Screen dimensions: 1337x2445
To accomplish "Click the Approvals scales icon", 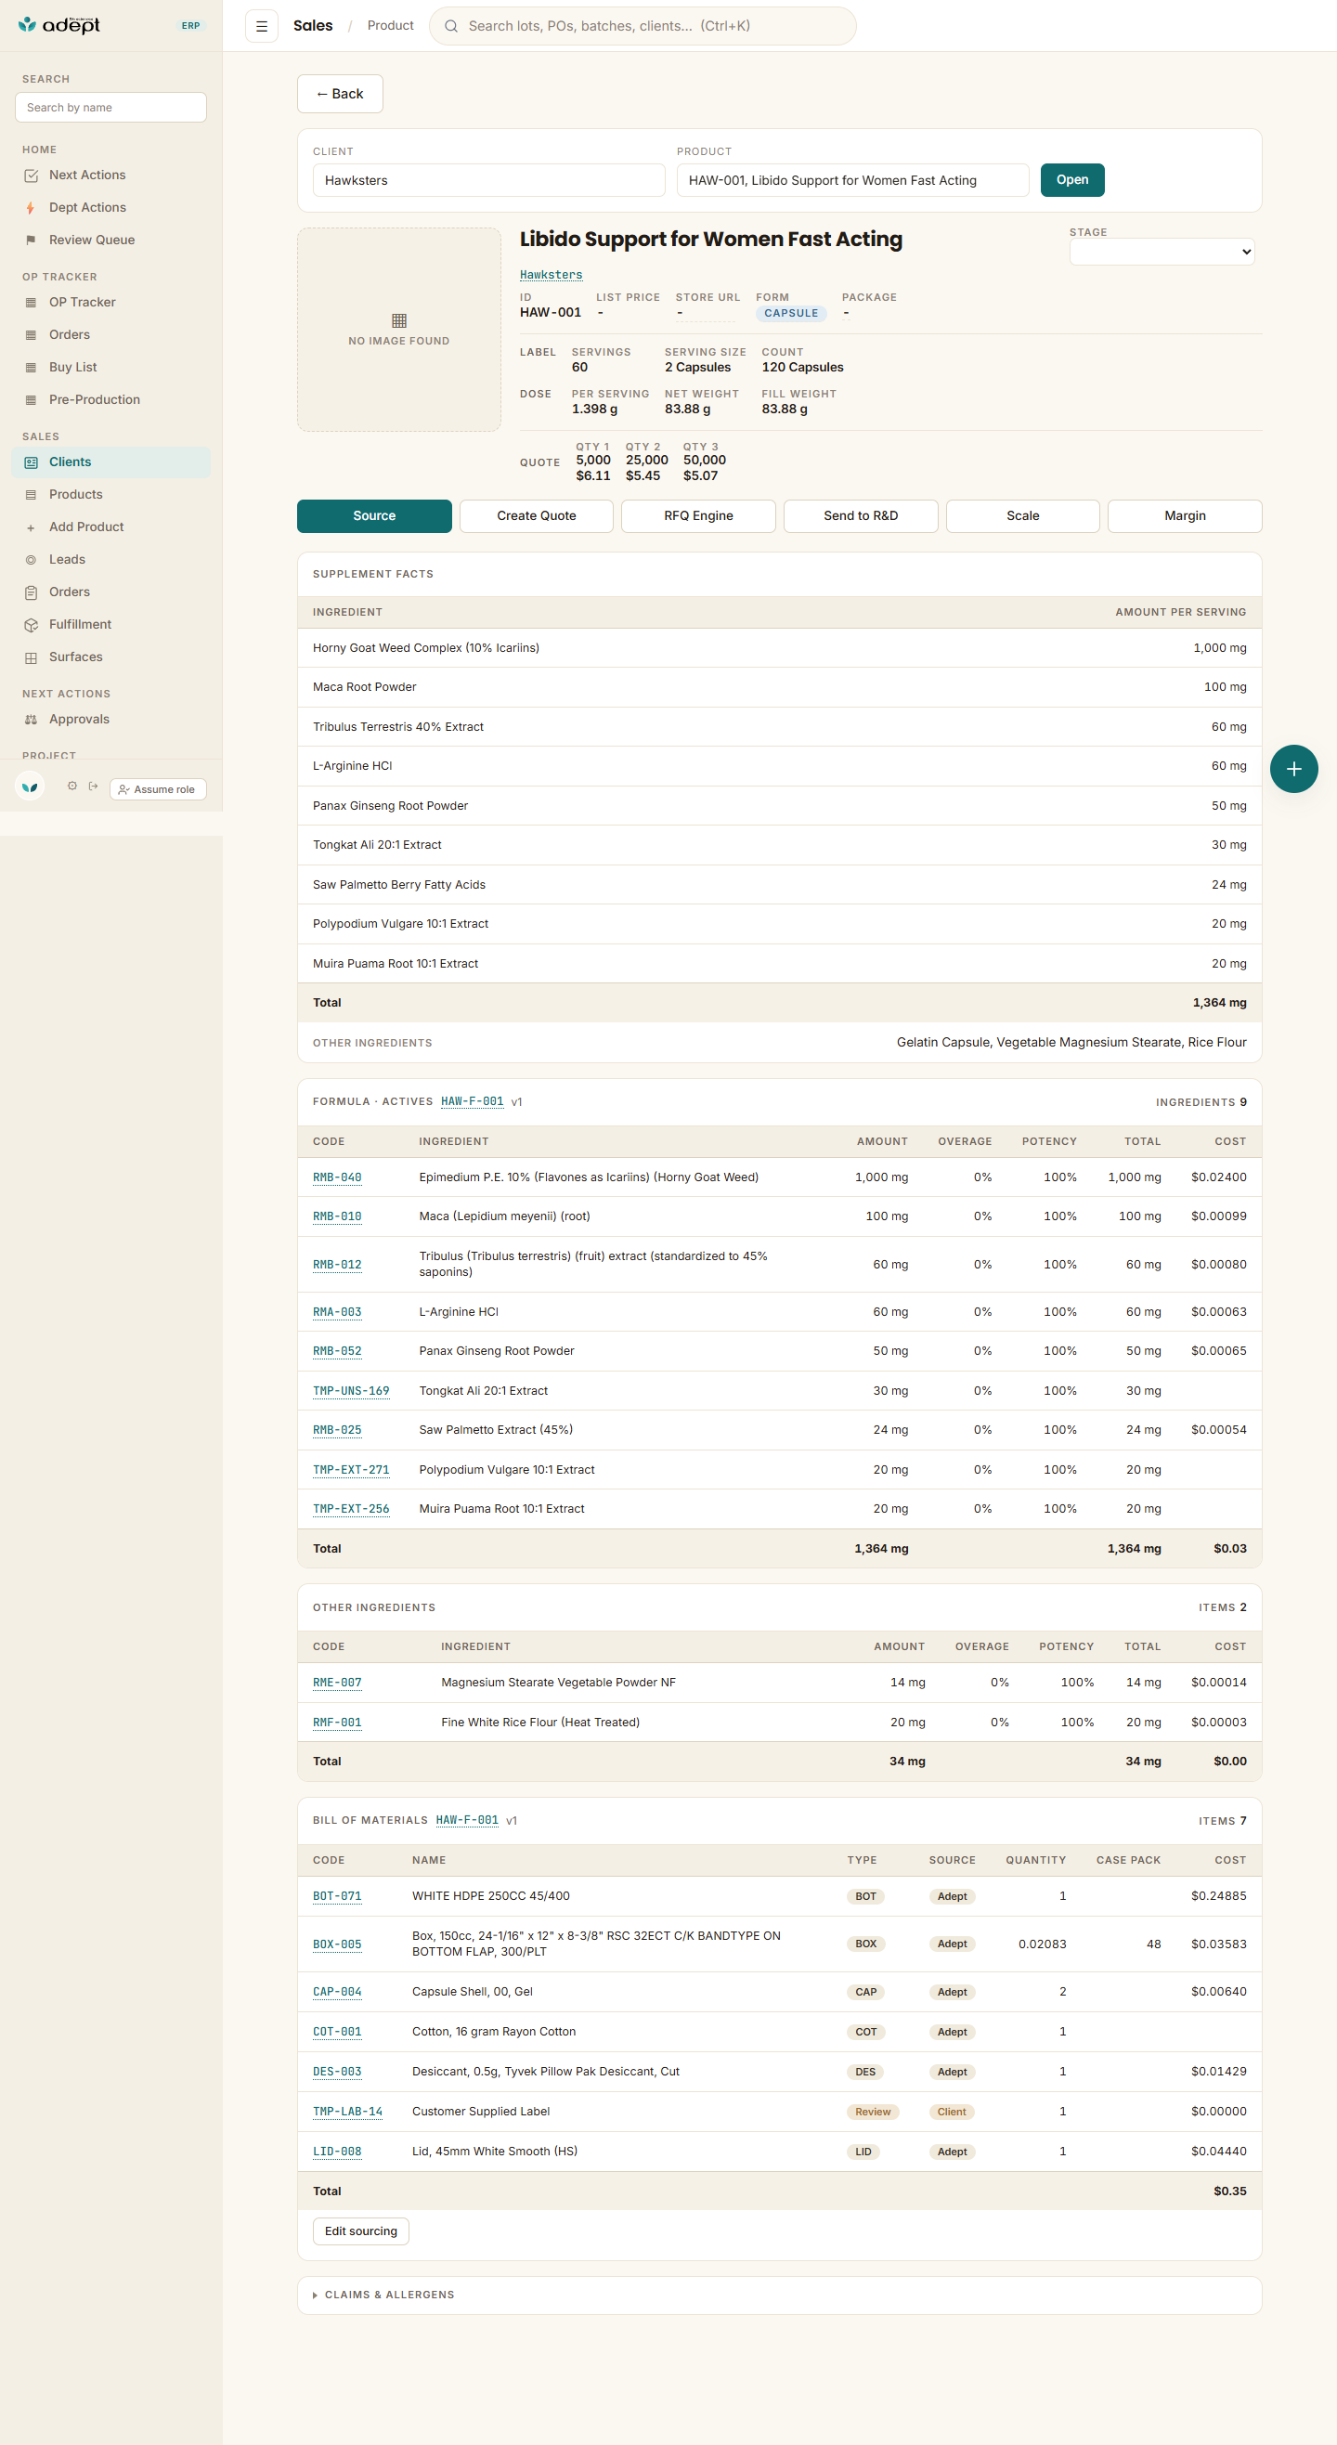I will (32, 720).
